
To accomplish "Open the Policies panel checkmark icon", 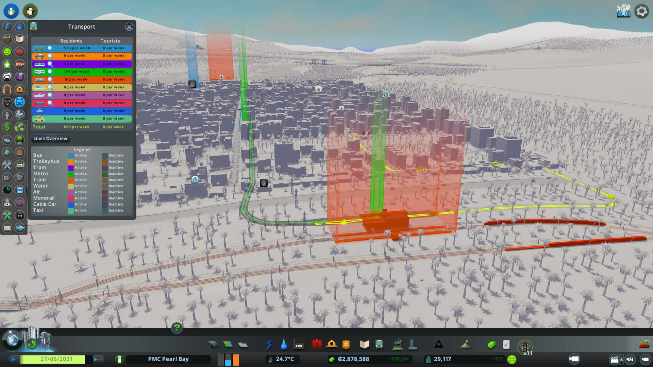I will pos(506,345).
